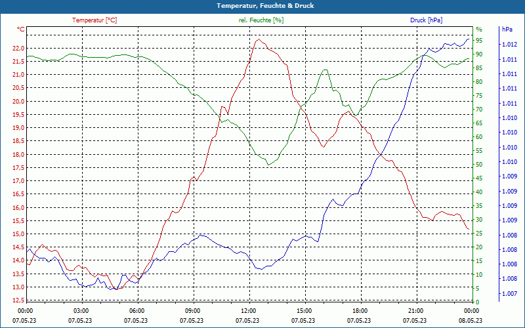
Task: Click the "18:00" time axis label
Action: tap(360, 311)
